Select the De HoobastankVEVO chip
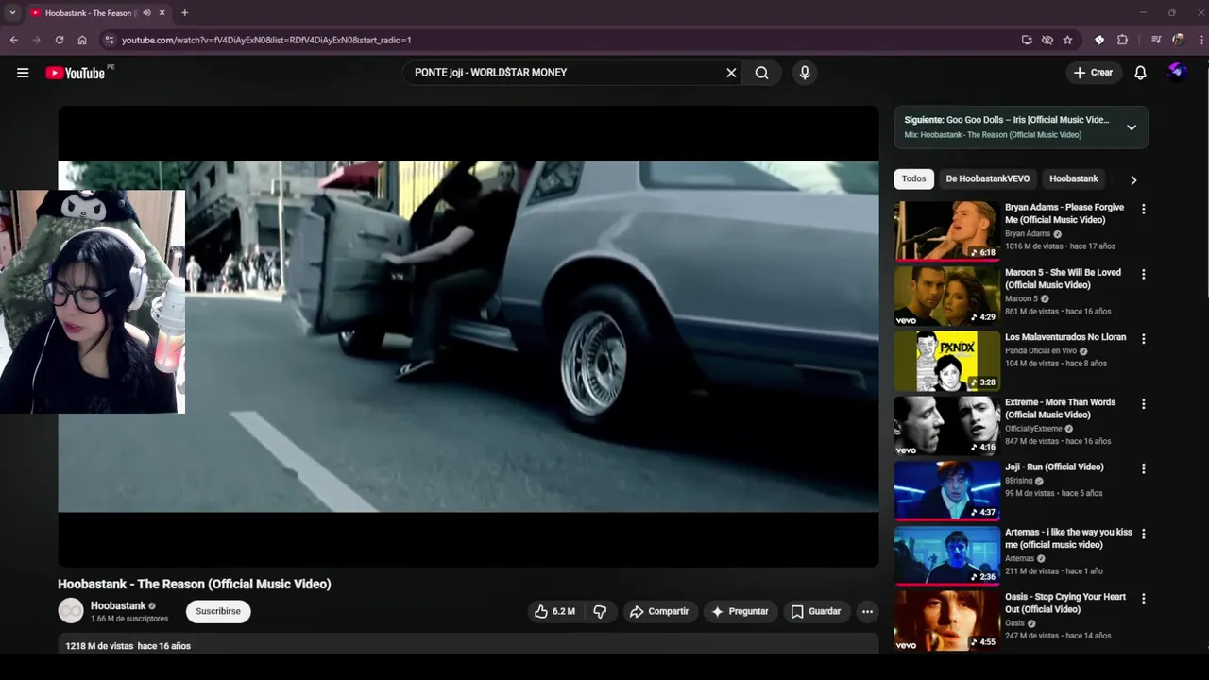The width and height of the screenshot is (1209, 680). [x=988, y=178]
